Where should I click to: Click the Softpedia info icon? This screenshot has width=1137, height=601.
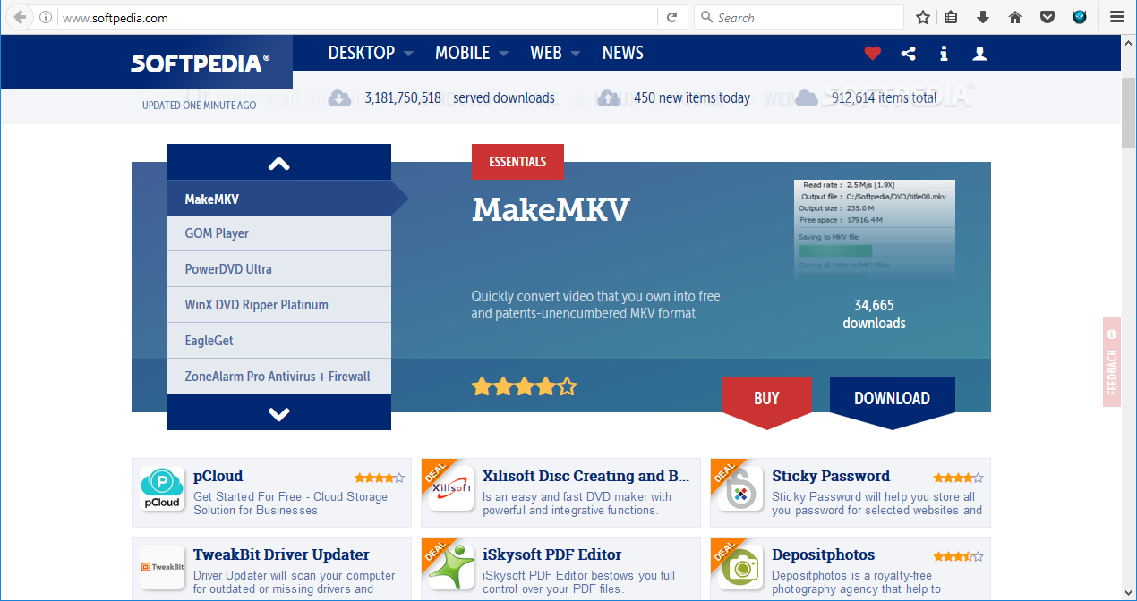944,54
